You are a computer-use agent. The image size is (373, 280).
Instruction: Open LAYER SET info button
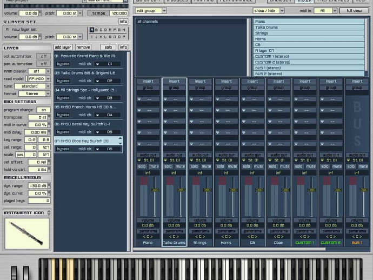pyautogui.click(x=123, y=22)
